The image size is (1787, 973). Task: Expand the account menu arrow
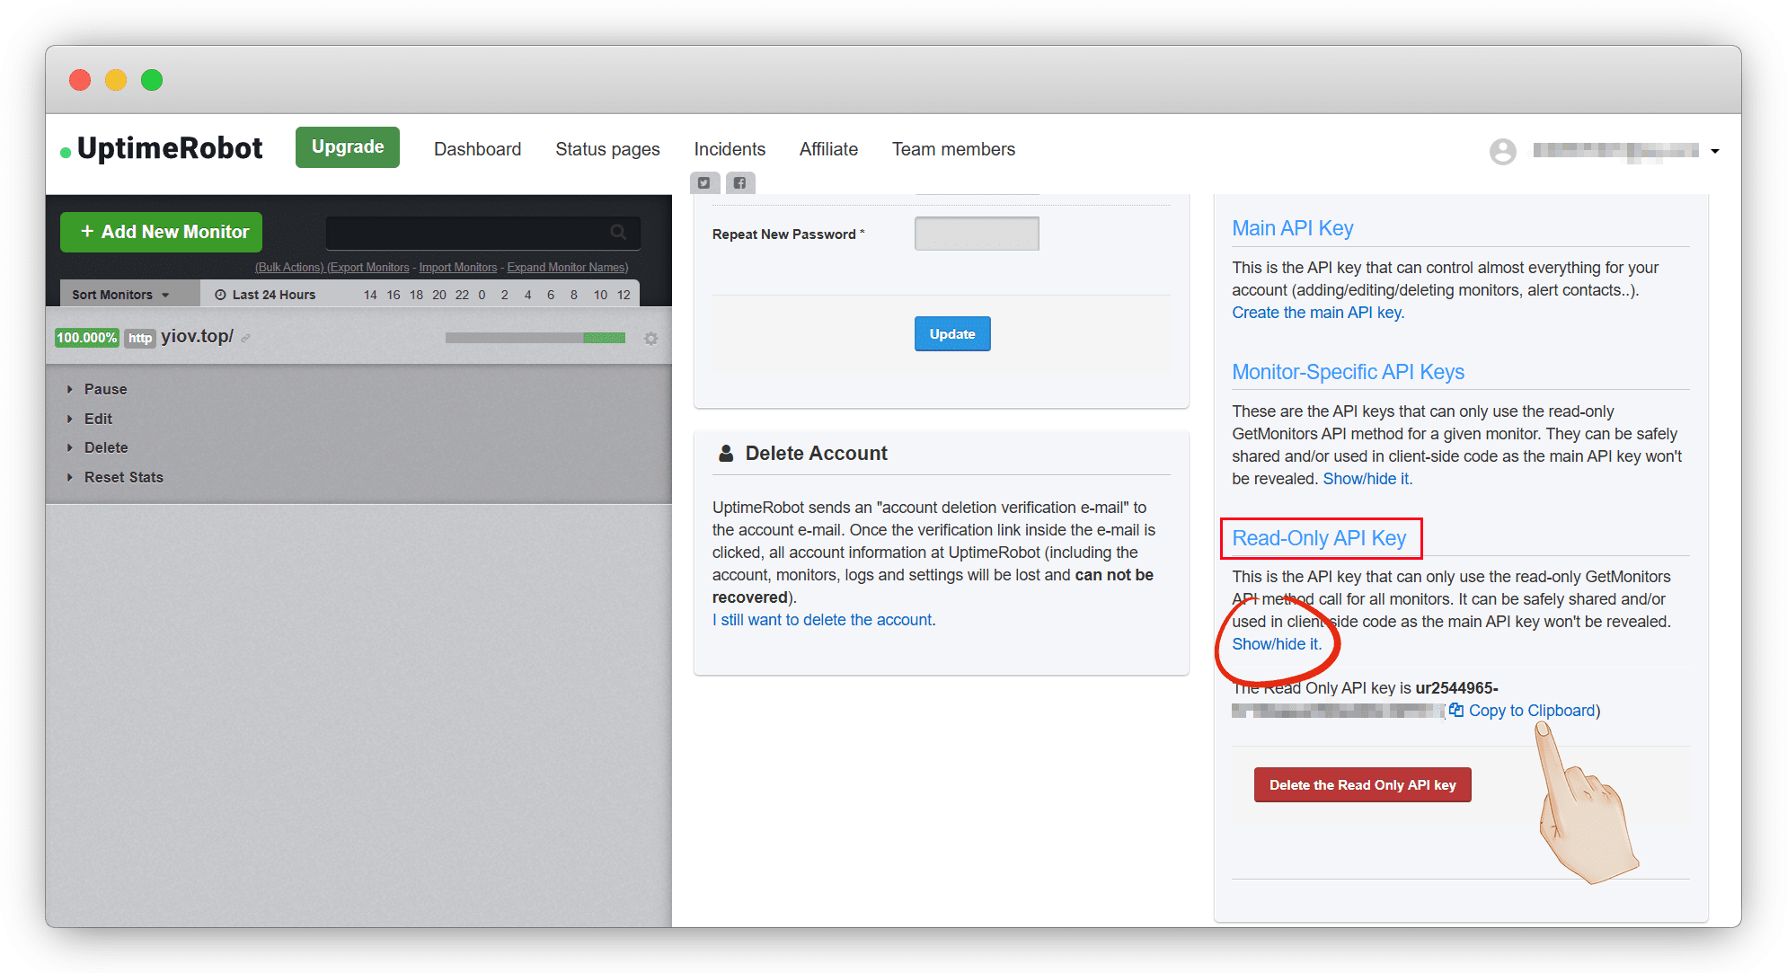point(1715,151)
